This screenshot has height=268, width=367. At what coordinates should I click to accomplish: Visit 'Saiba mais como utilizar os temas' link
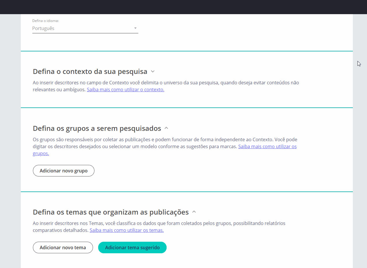click(x=126, y=230)
